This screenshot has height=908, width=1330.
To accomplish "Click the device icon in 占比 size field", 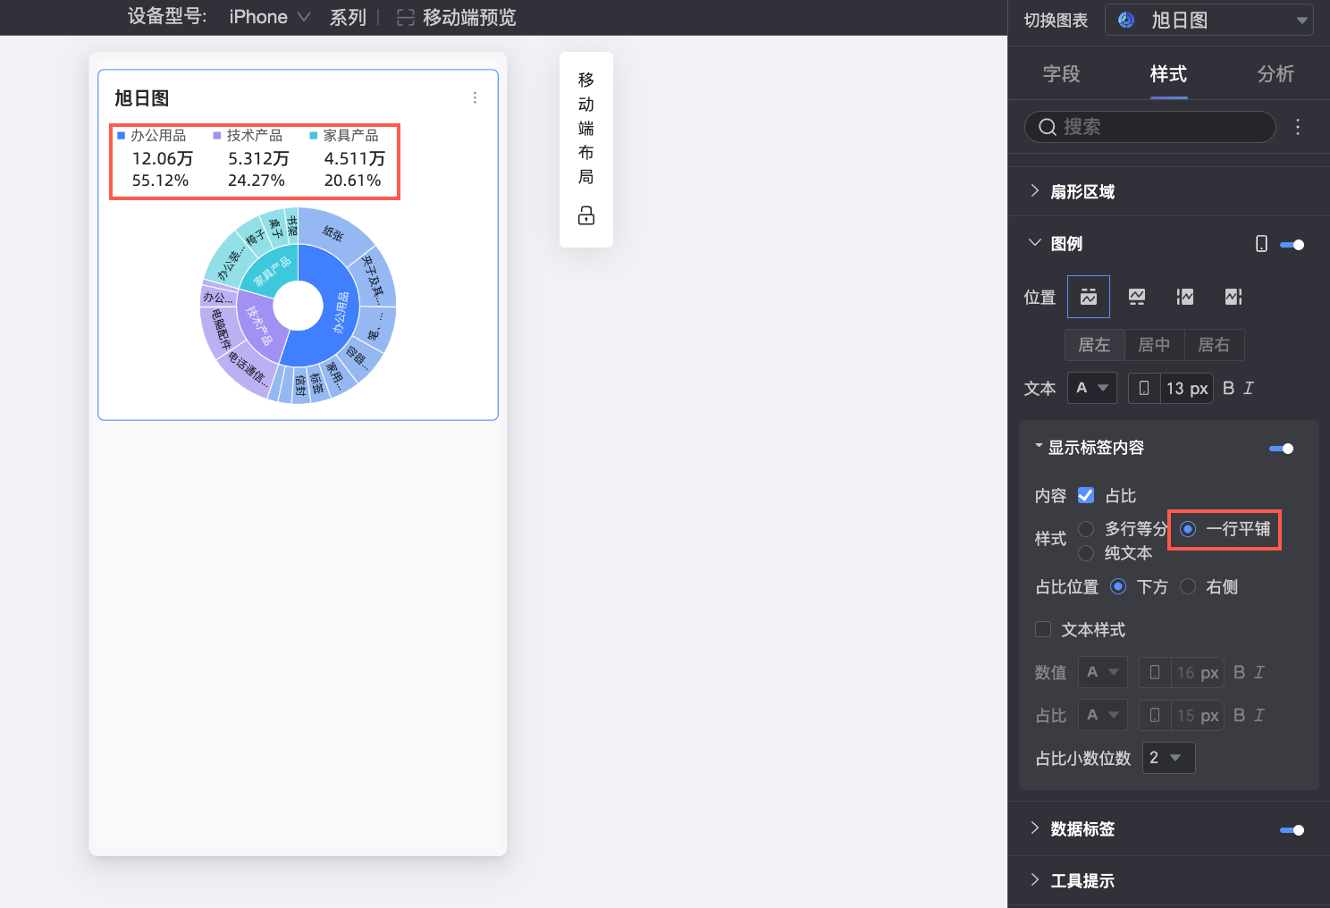I will tap(1155, 715).
